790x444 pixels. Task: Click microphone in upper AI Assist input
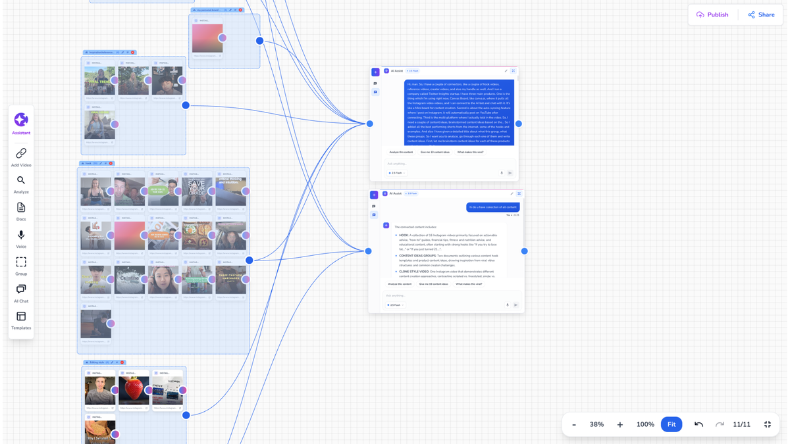502,173
